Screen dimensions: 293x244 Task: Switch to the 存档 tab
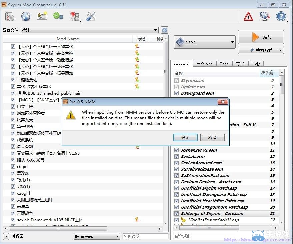[x=240, y=64]
